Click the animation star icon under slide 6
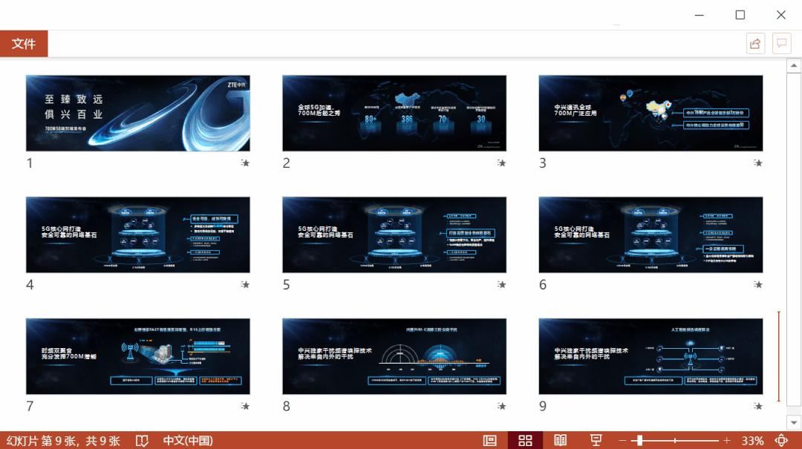 pos(757,285)
